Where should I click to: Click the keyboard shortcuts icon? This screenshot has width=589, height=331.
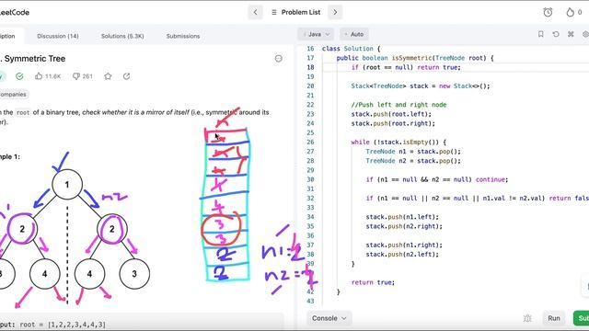571,34
